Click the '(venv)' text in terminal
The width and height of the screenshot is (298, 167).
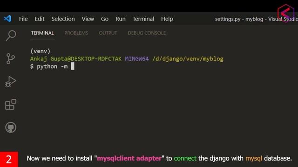point(41,51)
